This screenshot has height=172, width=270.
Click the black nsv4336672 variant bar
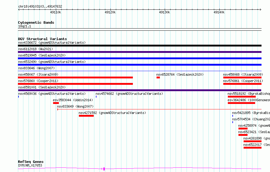[140, 46]
